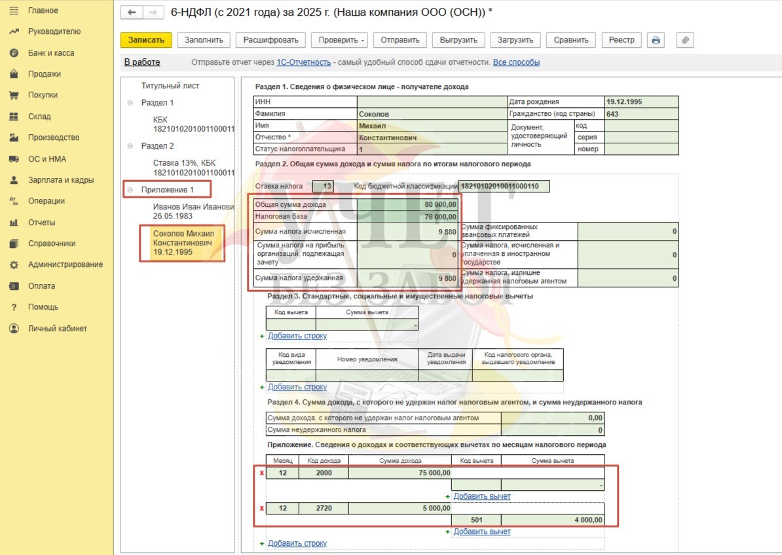Image resolution: width=782 pixels, height=555 pixels.
Task: Open the Проверить dropdown button
Action: (341, 40)
